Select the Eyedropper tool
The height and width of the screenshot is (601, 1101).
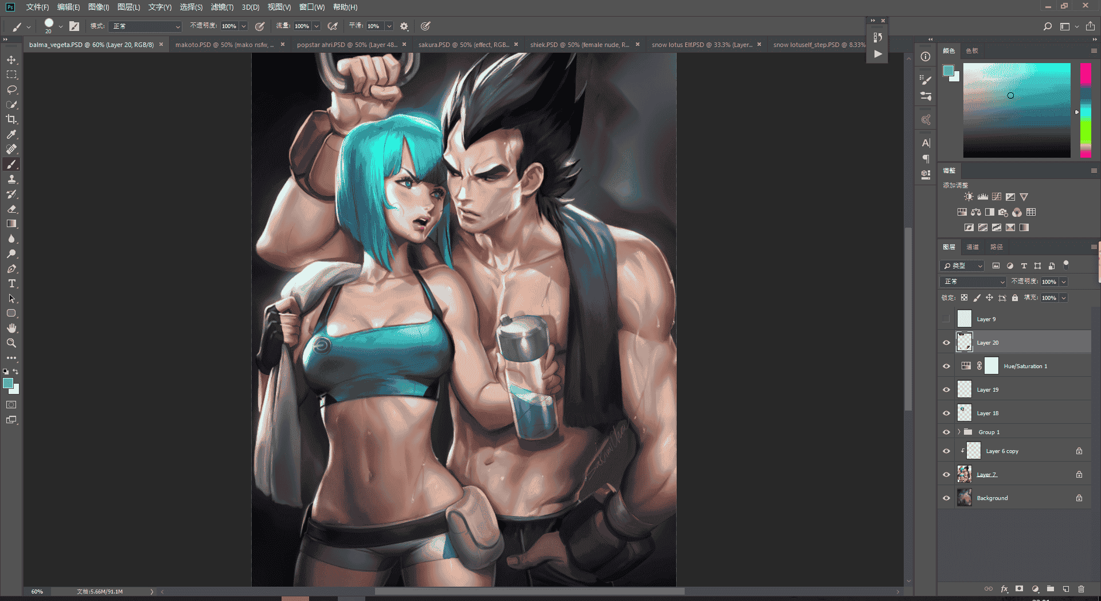(x=11, y=134)
